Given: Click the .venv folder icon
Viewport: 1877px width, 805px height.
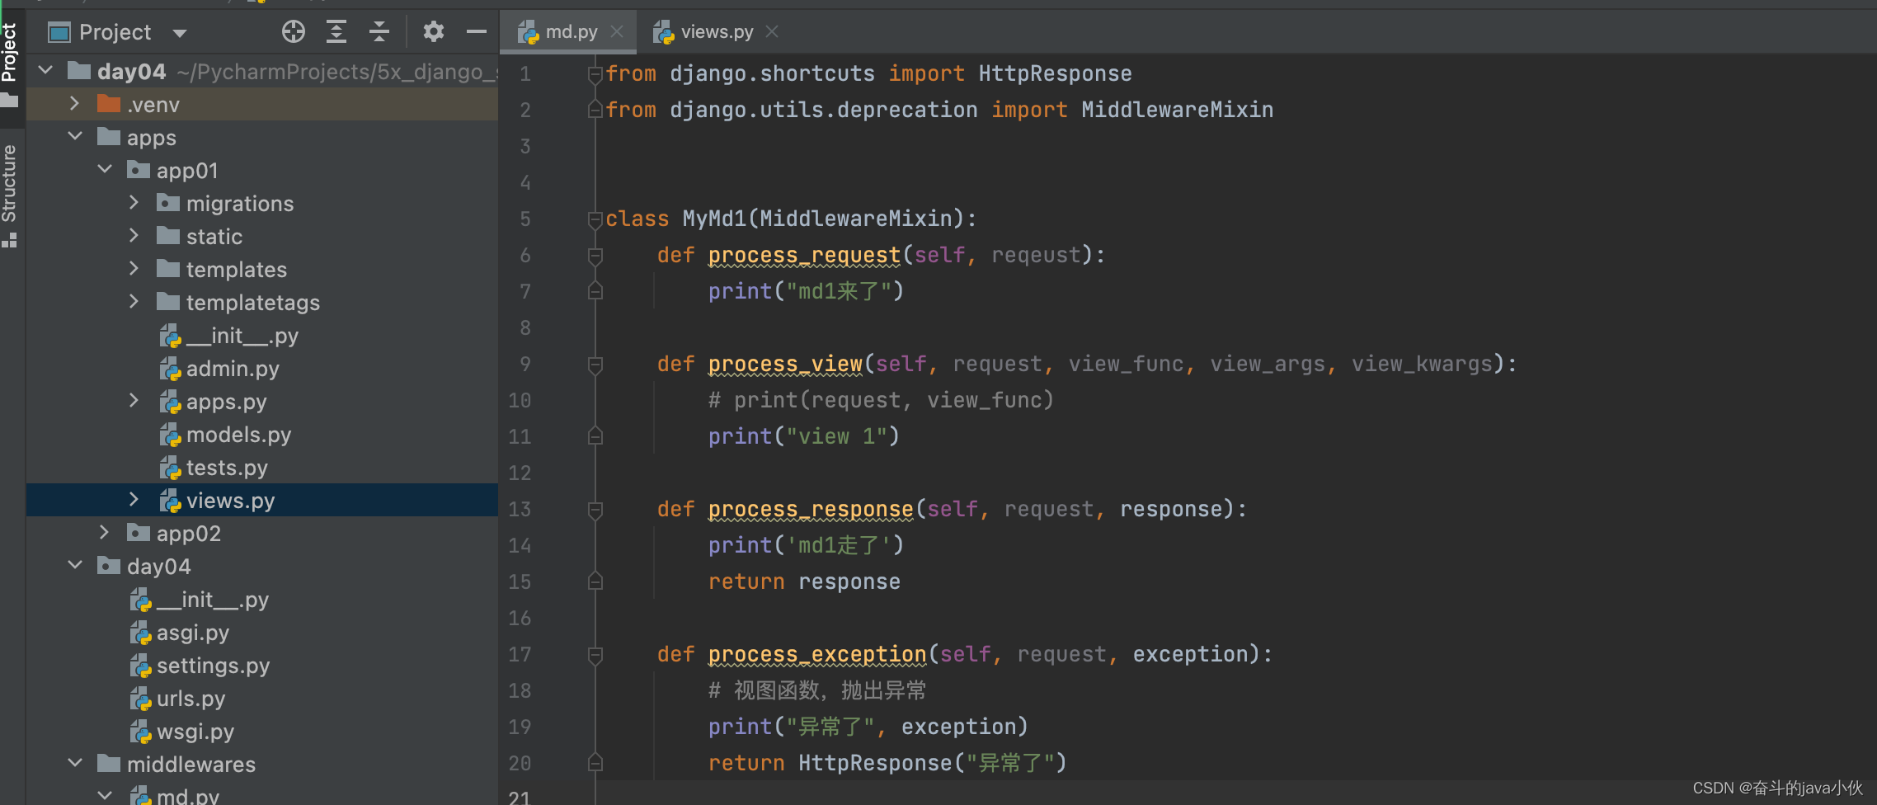Looking at the screenshot, I should click(109, 104).
